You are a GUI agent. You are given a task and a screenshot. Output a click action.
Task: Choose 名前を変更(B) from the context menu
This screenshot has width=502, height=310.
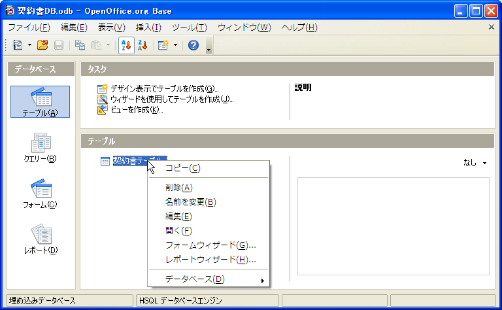(208, 202)
